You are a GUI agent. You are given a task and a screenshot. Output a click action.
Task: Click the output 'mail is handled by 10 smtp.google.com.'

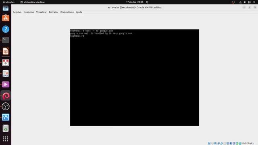(x=108, y=33)
